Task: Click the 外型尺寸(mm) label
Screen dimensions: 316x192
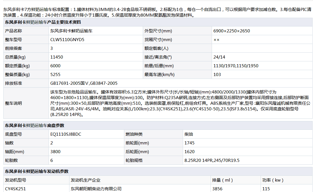Action: coord(158,31)
